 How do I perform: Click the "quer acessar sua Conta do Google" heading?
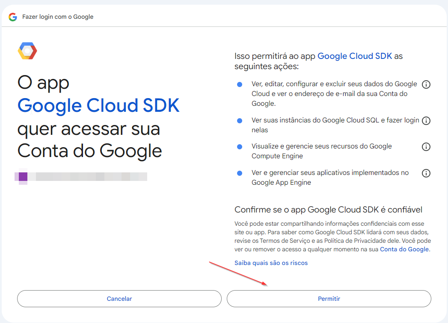point(90,140)
